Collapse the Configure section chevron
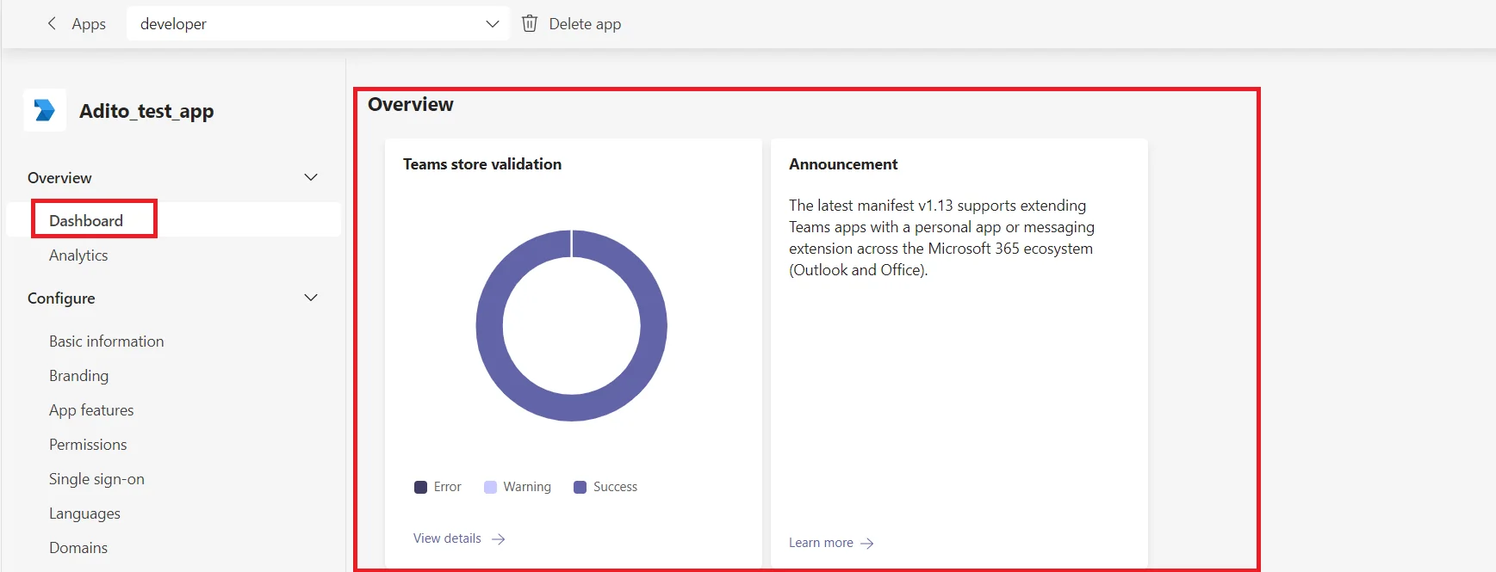Screen dimensions: 1496x572 click(311, 298)
